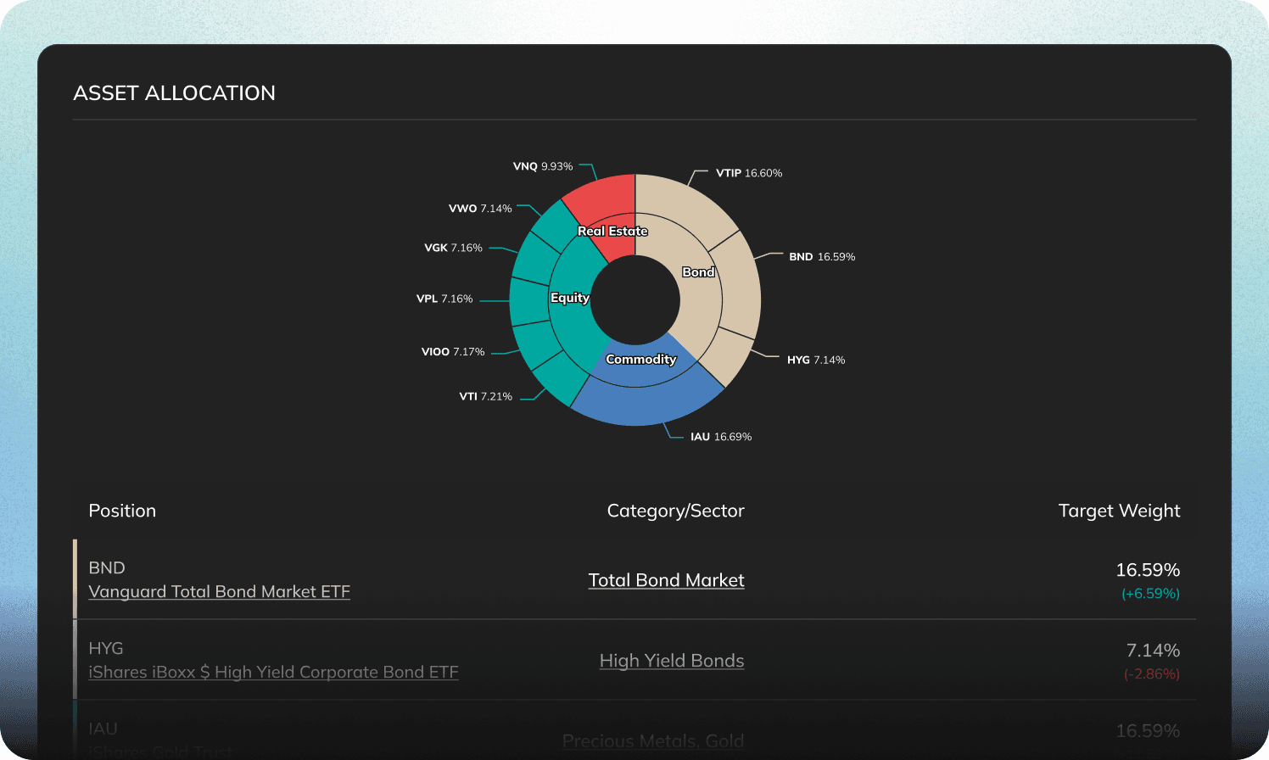
Task: Open the Total Bond Market category link
Action: tap(667, 580)
